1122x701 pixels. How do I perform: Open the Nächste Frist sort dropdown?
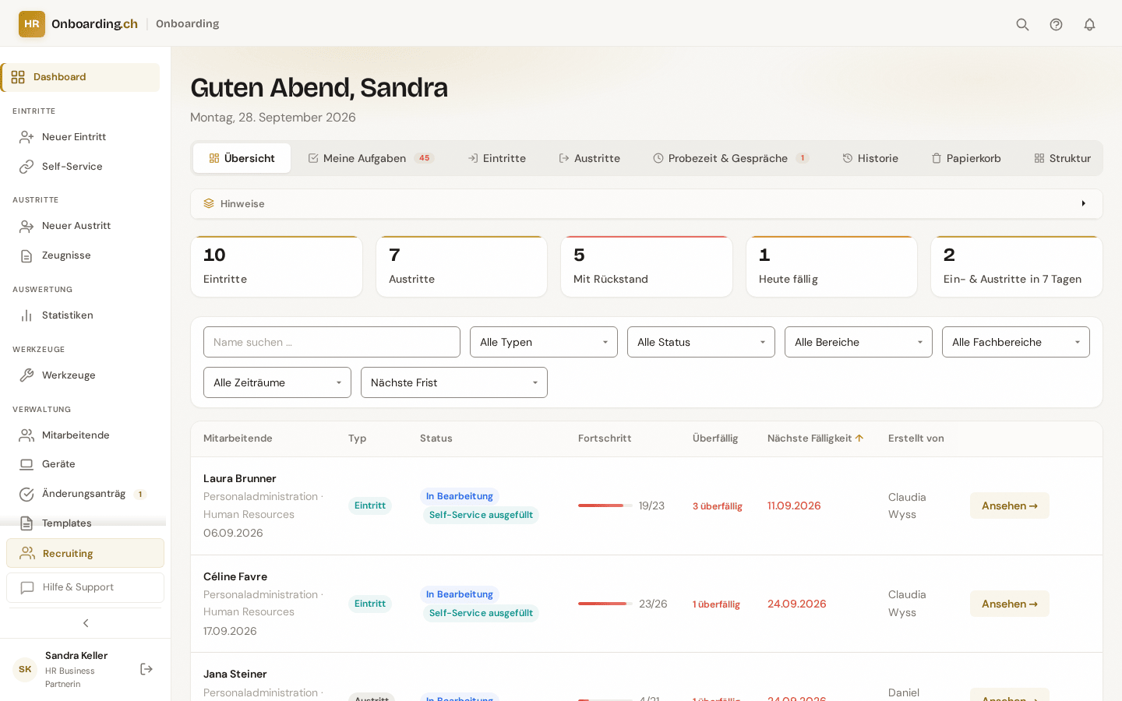point(454,382)
